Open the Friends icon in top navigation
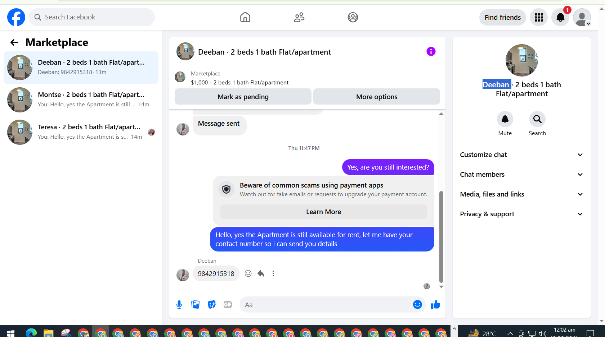This screenshot has width=605, height=337. click(299, 17)
